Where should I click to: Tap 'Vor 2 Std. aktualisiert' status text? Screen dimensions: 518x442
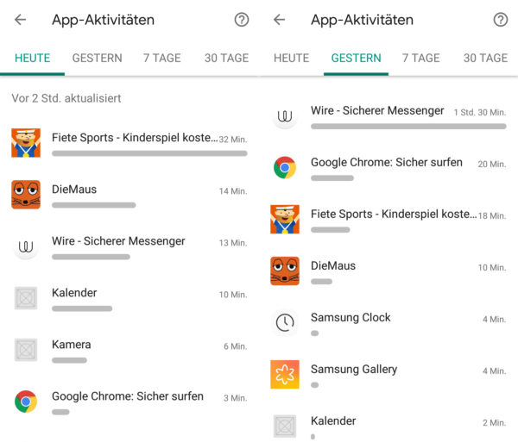coord(66,98)
